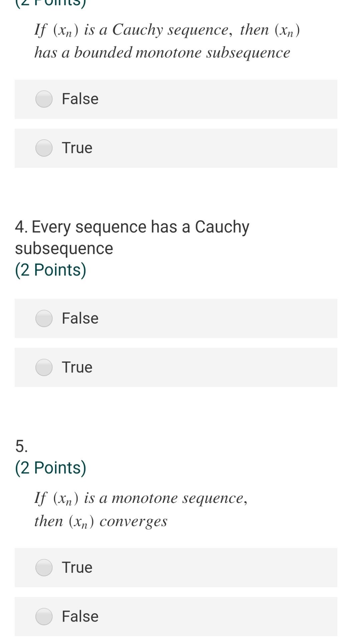
Task: Click the False answer row for question 4
Action: (x=176, y=318)
